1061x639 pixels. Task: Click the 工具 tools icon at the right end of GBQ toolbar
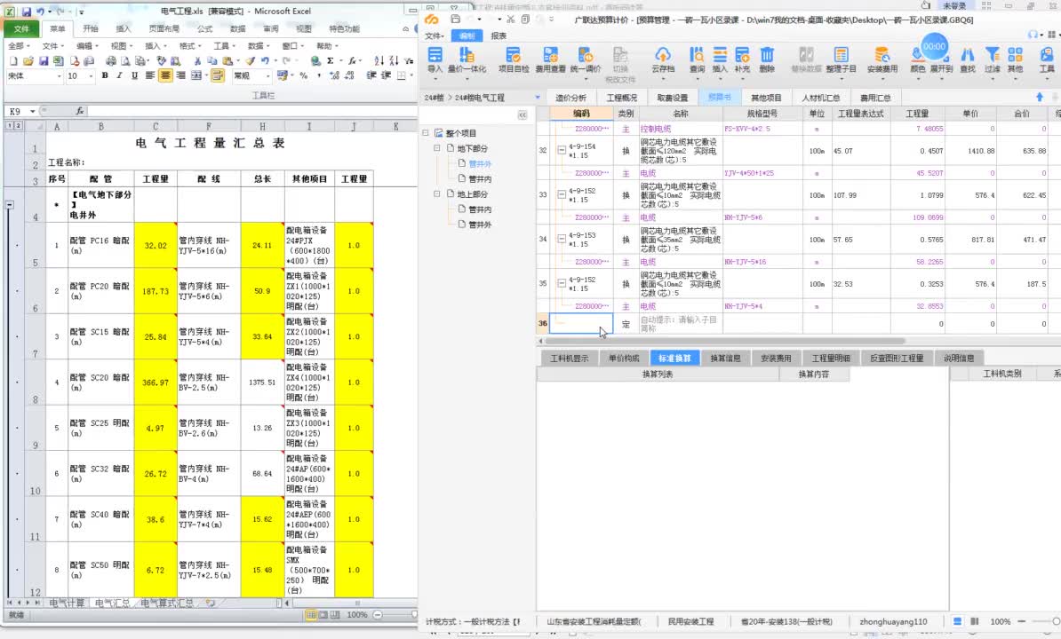[1047, 55]
